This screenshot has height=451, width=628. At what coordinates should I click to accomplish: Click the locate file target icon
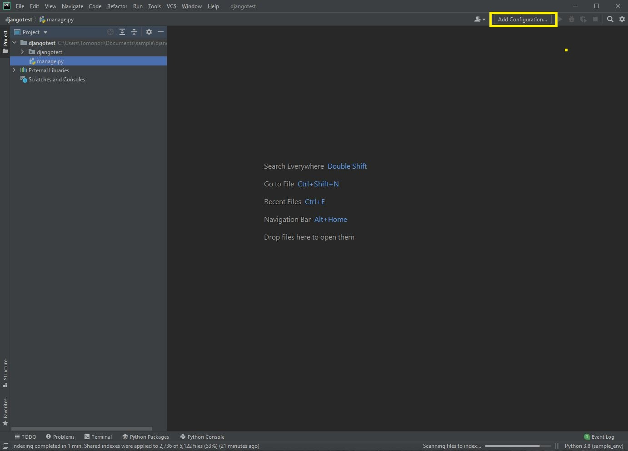[x=110, y=32]
